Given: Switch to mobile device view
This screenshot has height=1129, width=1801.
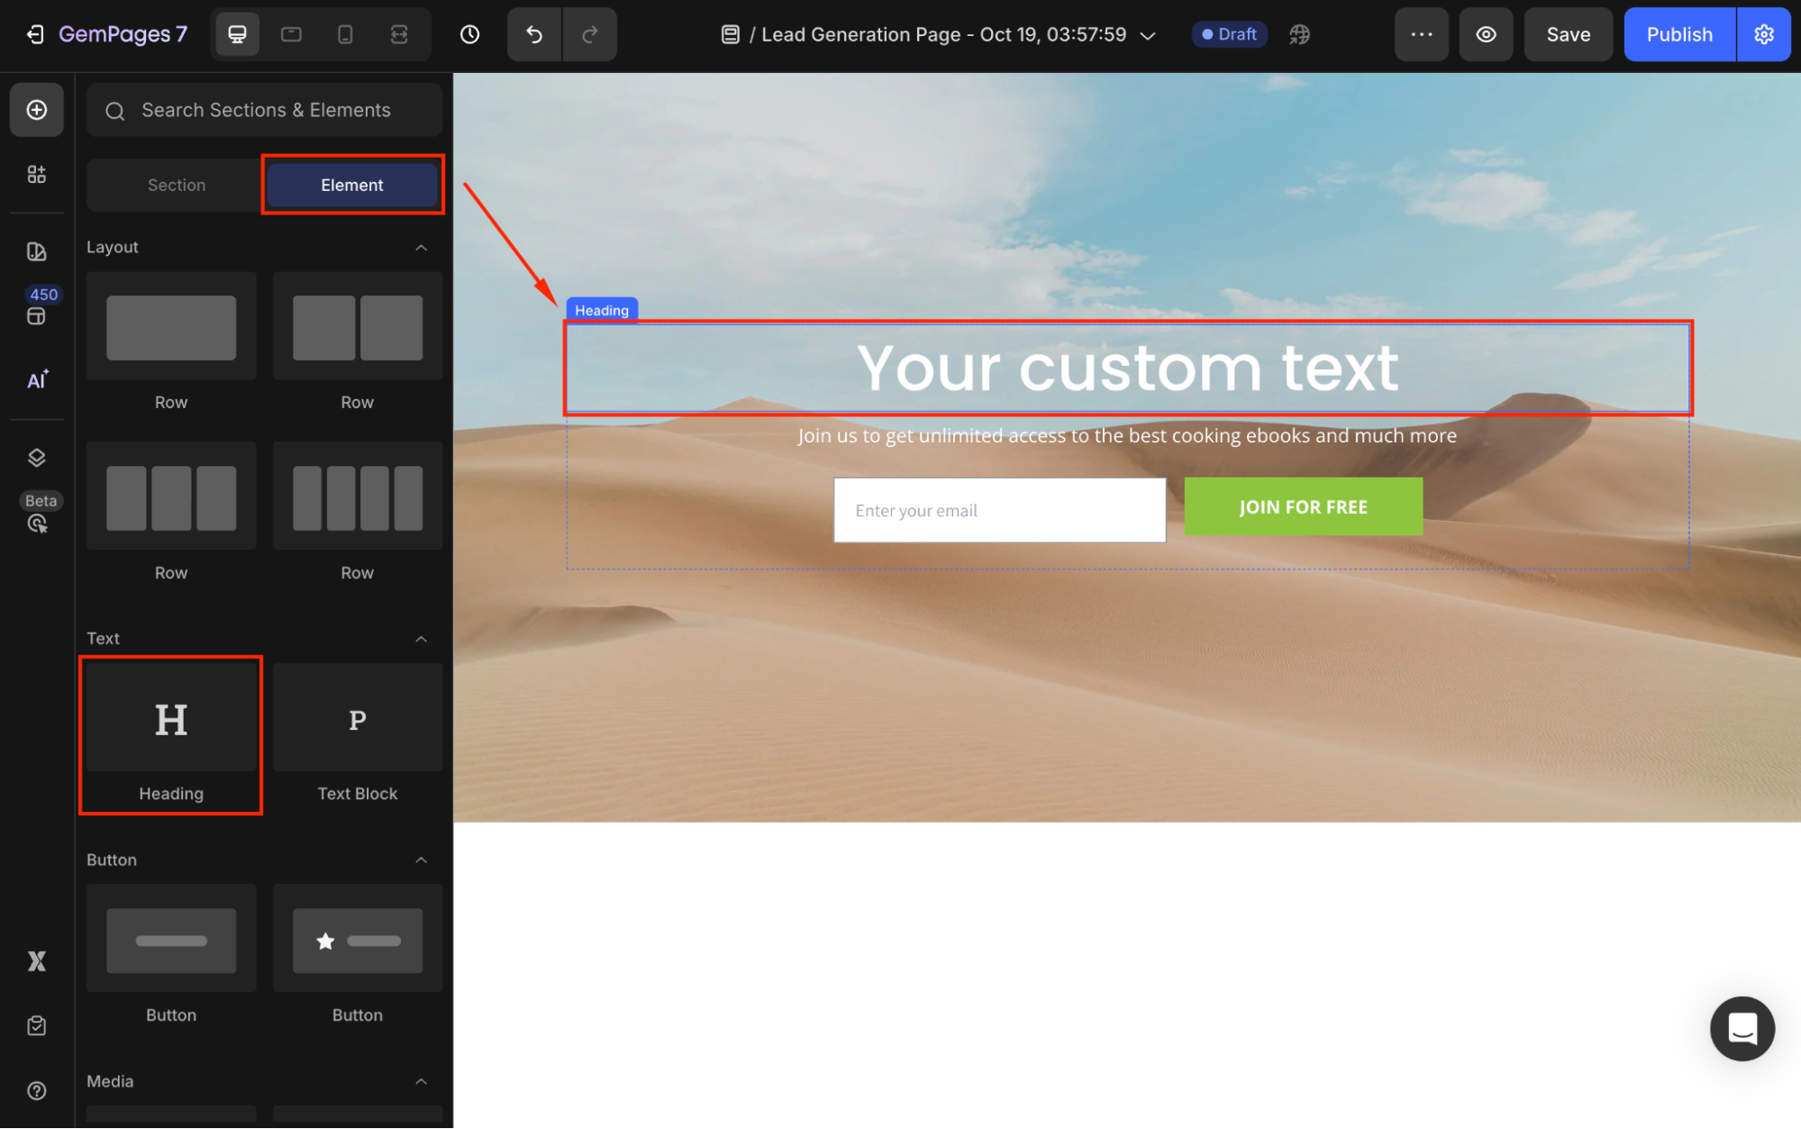Looking at the screenshot, I should point(345,34).
